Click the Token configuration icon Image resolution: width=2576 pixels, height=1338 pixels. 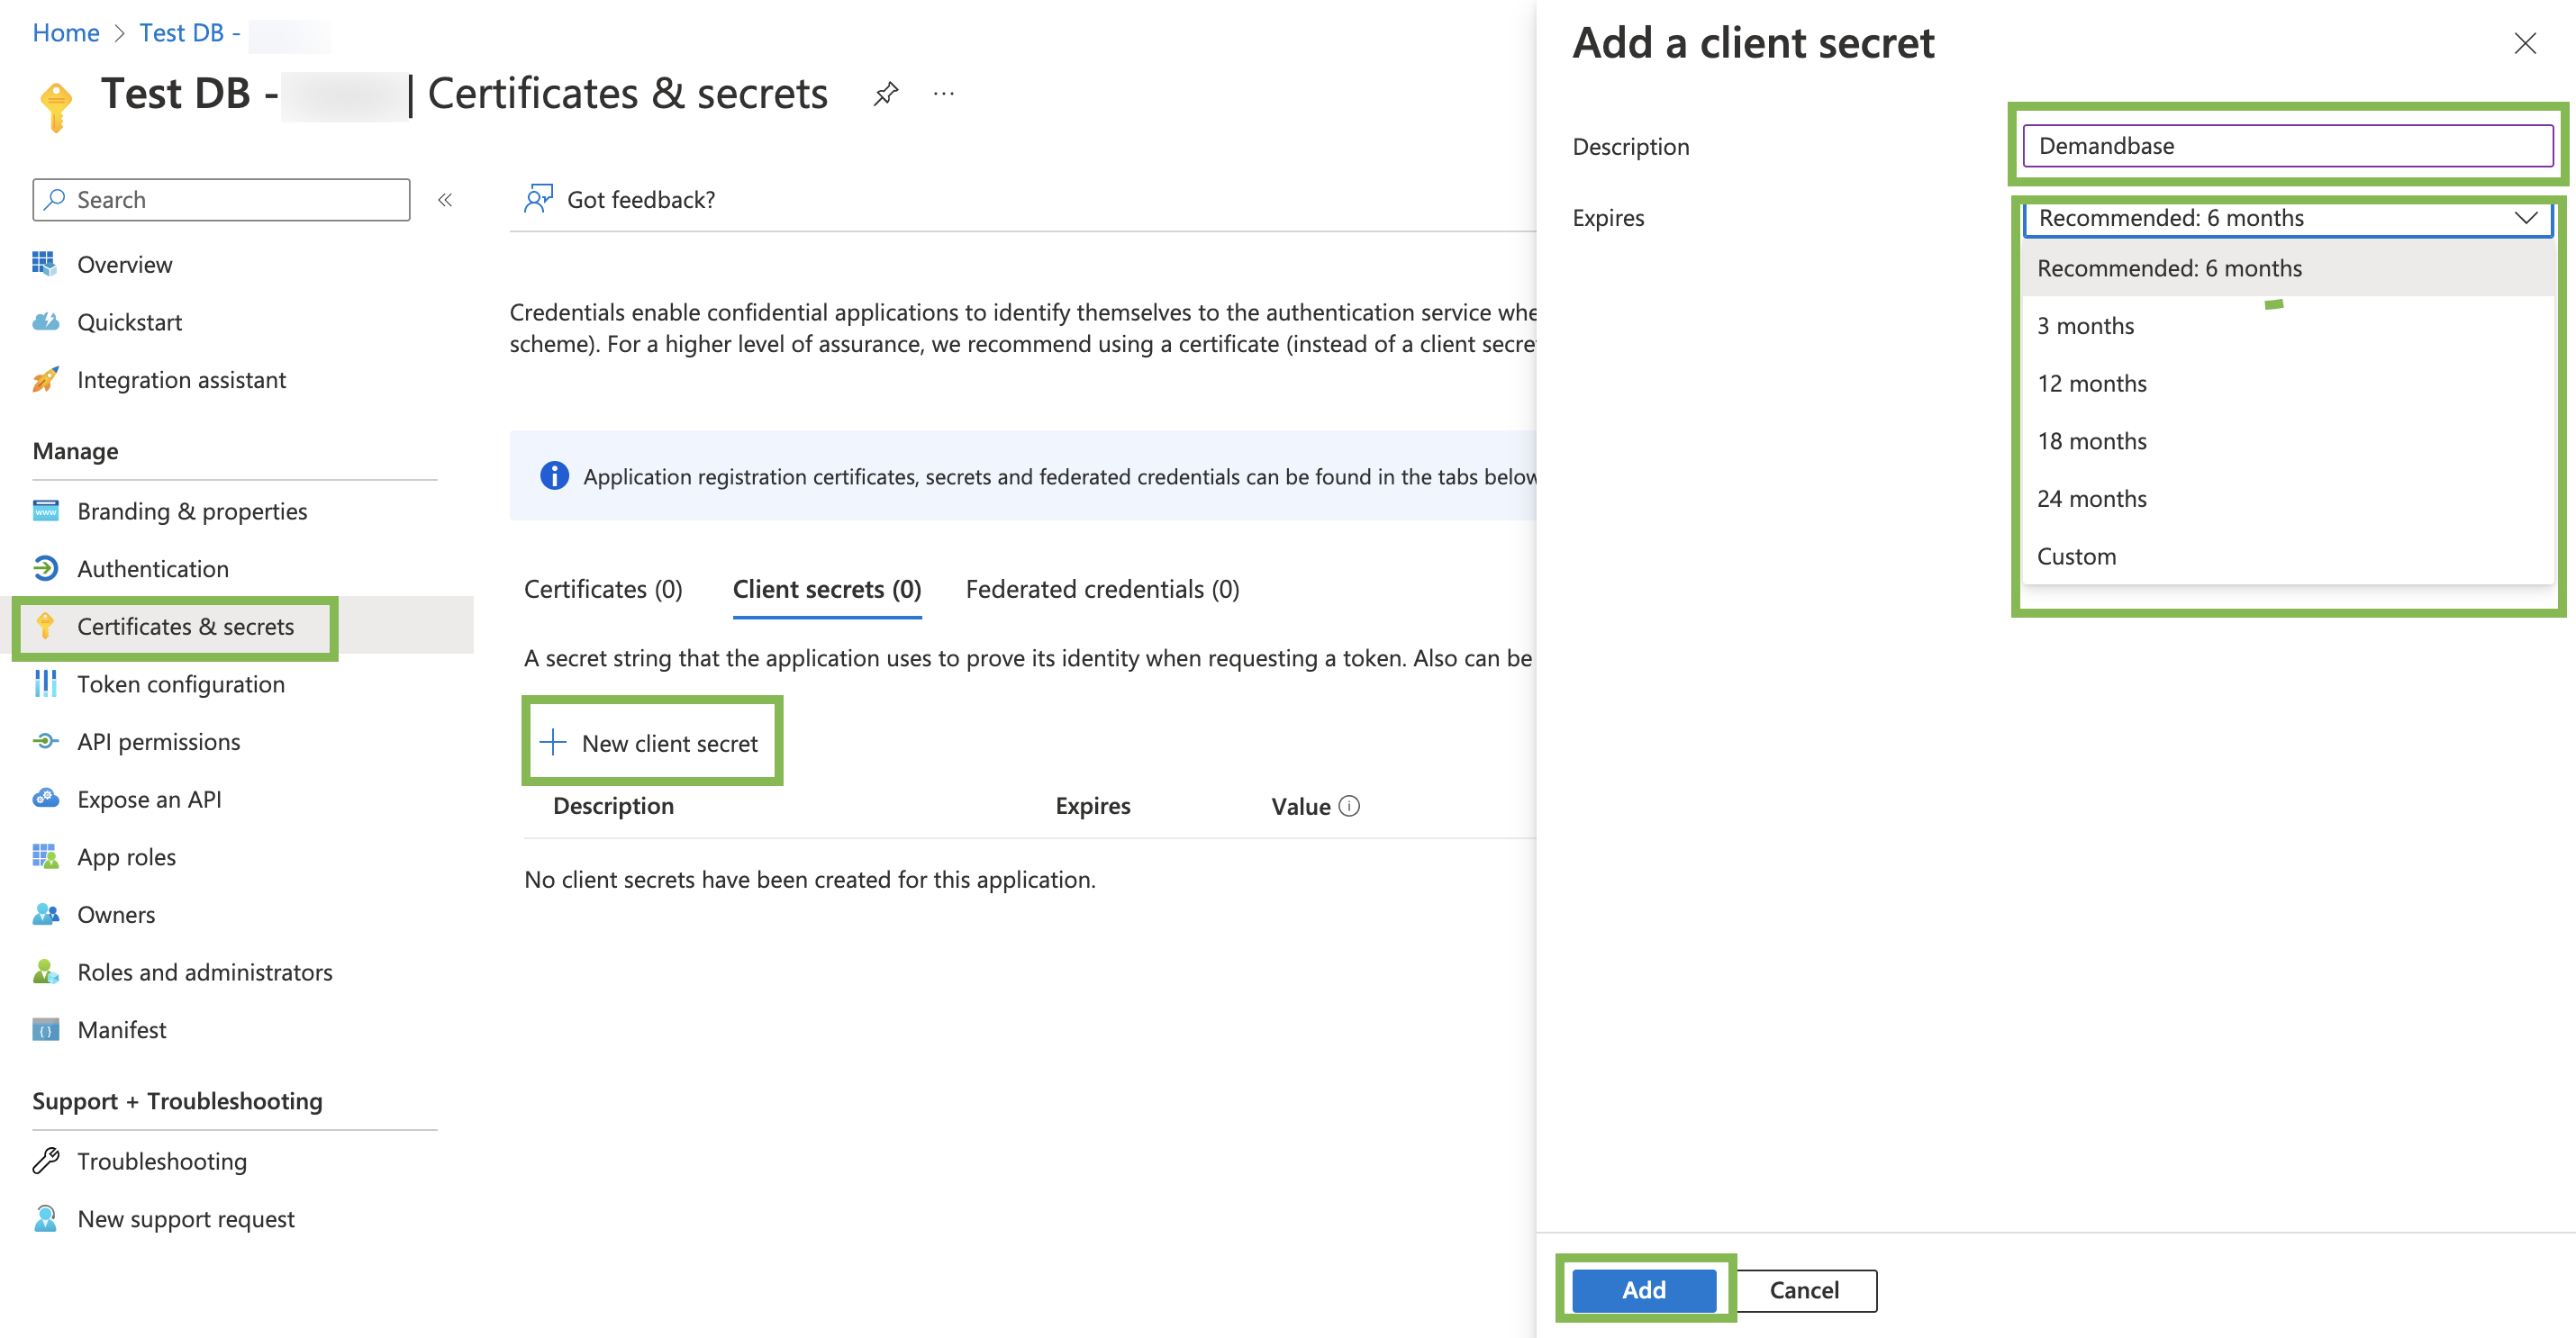tap(45, 684)
